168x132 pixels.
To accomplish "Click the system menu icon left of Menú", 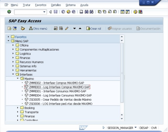I will pyautogui.click(x=7, y=5).
